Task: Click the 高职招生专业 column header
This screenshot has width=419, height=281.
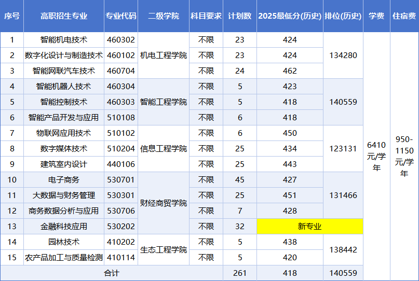Action: click(64, 16)
